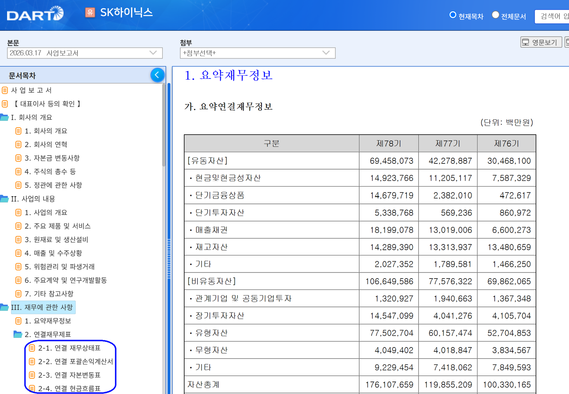Collapse the I. 회사의 개요 folder
Viewport: 569px width, 394px height.
pos(4,117)
